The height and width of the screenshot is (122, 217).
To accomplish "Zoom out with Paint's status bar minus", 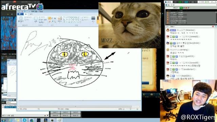I will tap(123, 109).
